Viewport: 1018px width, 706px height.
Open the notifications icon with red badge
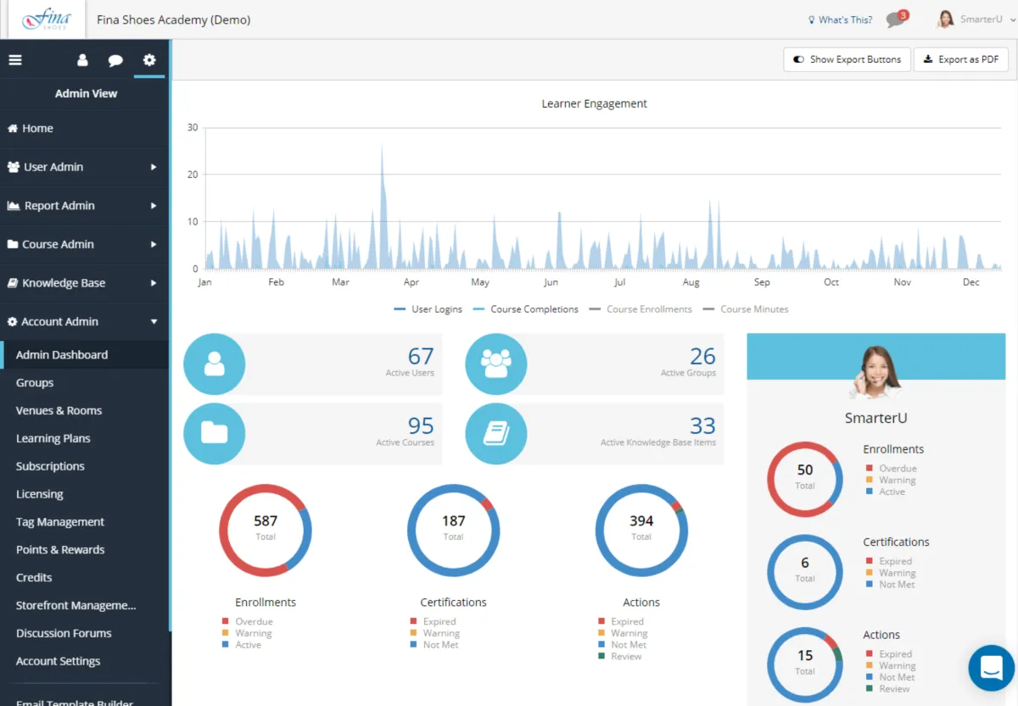896,19
